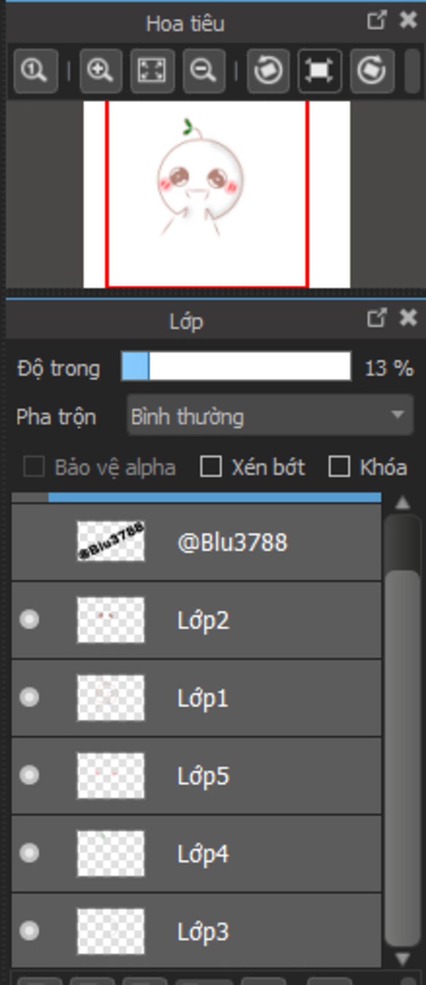Undock the Hoa tiêu navigator panel
The width and height of the screenshot is (426, 985).
[x=377, y=21]
